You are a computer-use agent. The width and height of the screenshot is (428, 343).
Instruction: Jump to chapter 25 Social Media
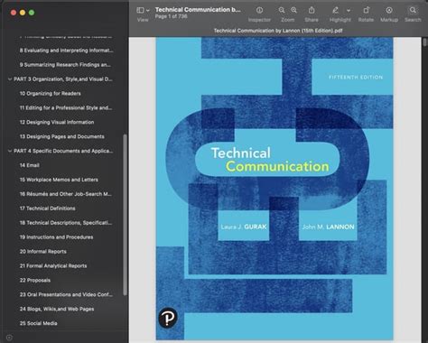click(x=39, y=323)
